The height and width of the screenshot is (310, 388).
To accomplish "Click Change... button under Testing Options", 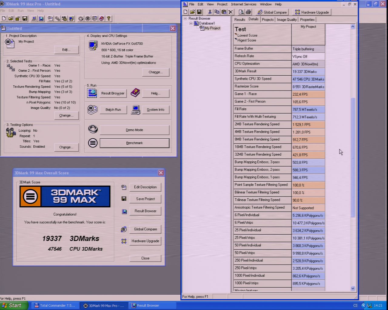I will tap(66, 147).
